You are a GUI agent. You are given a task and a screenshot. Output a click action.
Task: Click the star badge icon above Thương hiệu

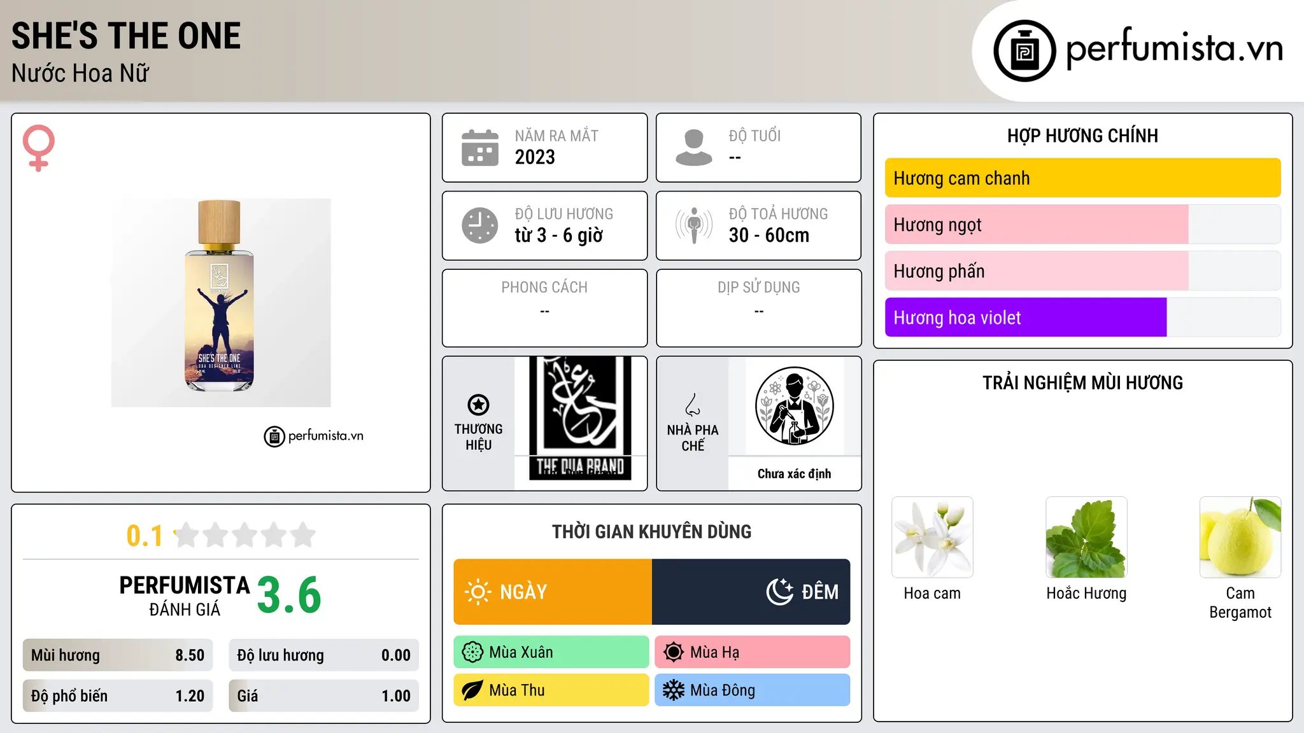478,405
